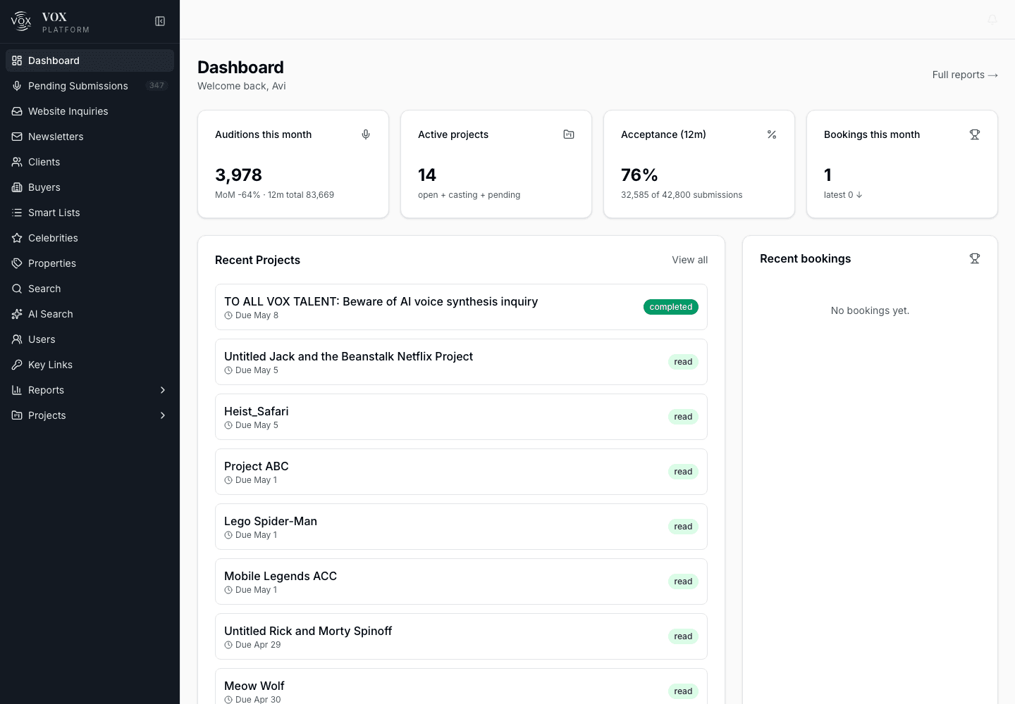This screenshot has height=704, width=1015.
Task: Open Untitled Rick and Morty Spinoff project
Action: tap(461, 636)
